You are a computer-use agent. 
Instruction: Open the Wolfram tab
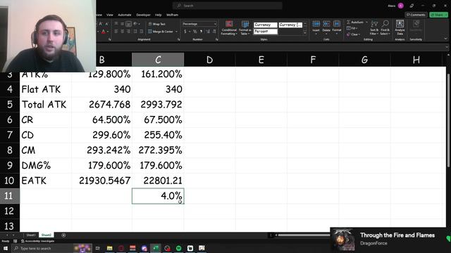(x=172, y=15)
